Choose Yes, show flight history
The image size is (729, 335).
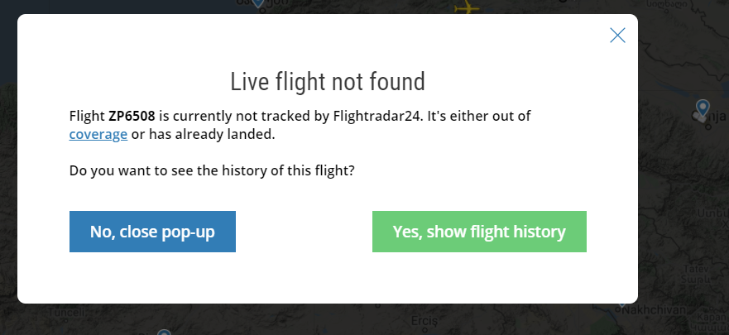(479, 232)
